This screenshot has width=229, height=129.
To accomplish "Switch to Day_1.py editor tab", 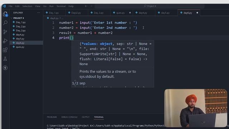I will [54, 13].
